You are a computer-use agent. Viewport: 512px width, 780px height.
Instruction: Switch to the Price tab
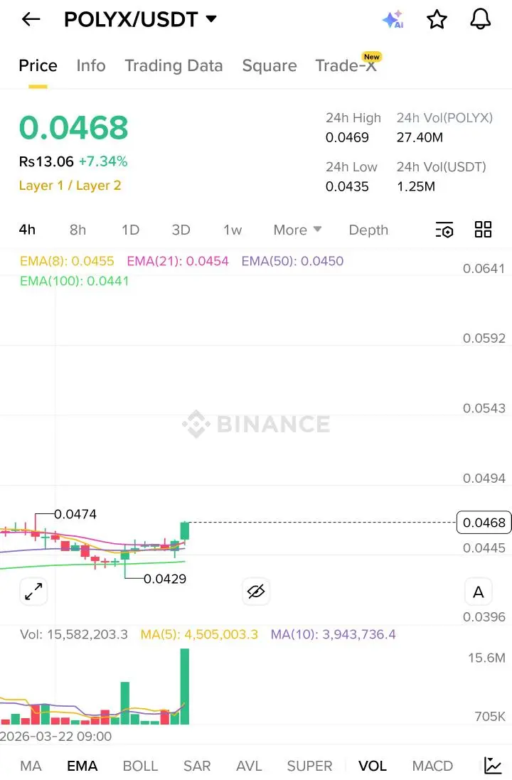38,65
